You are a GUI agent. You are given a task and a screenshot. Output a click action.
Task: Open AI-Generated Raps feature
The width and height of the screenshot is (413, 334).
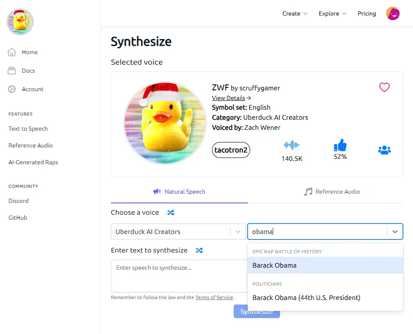tap(33, 163)
